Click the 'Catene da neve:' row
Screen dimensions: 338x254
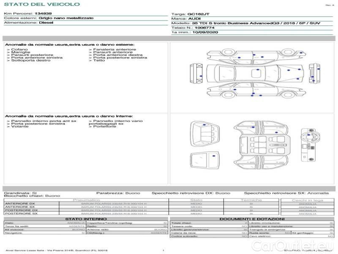click(209, 233)
